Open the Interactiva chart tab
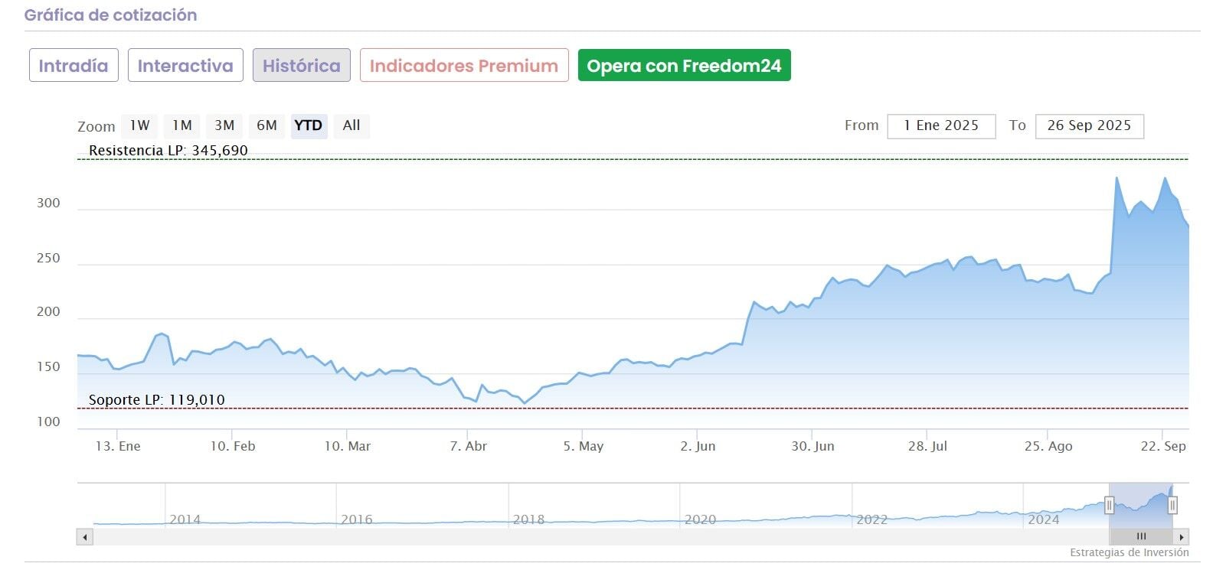The height and width of the screenshot is (586, 1226). tap(185, 66)
